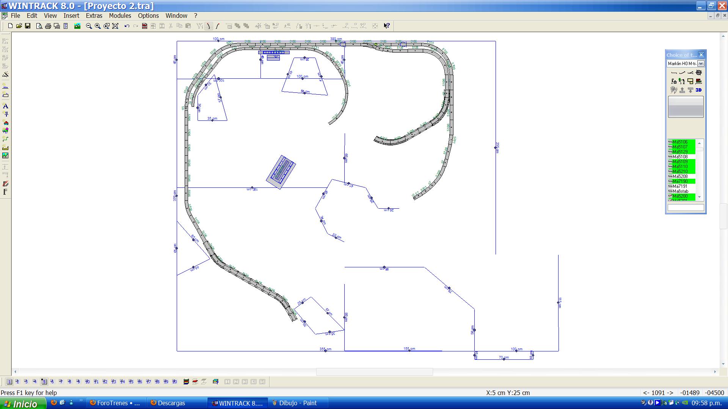Image resolution: width=728 pixels, height=409 pixels.
Task: Activate layer 3 toggle
Action: click(26, 382)
